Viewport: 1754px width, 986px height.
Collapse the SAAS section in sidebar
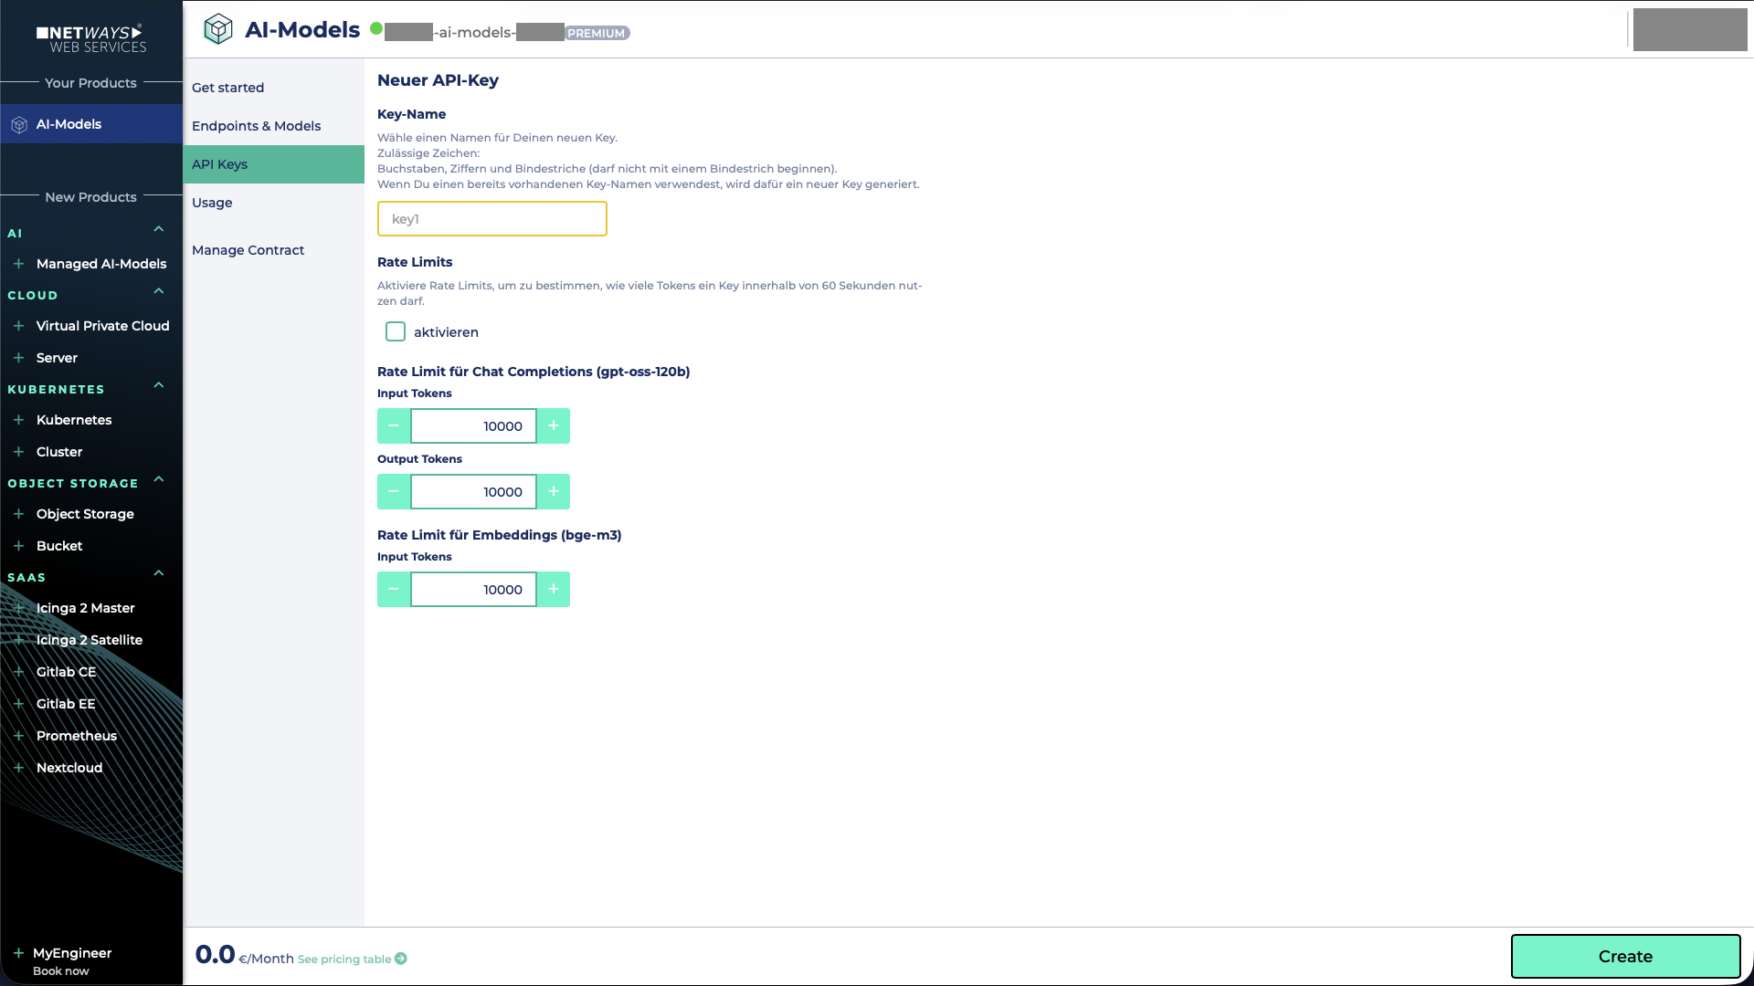[x=159, y=573]
